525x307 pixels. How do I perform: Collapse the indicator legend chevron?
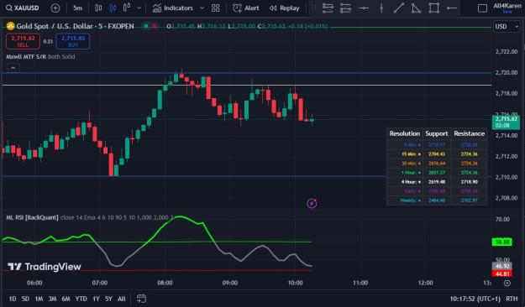(x=13, y=68)
